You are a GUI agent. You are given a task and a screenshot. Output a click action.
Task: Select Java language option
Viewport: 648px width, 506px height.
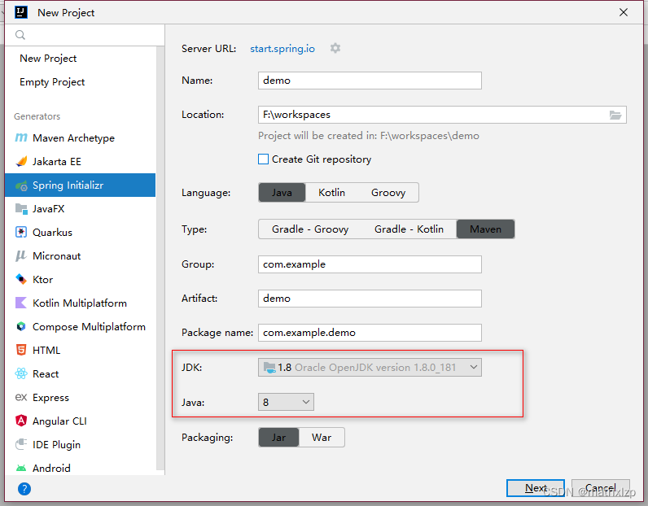click(x=282, y=193)
